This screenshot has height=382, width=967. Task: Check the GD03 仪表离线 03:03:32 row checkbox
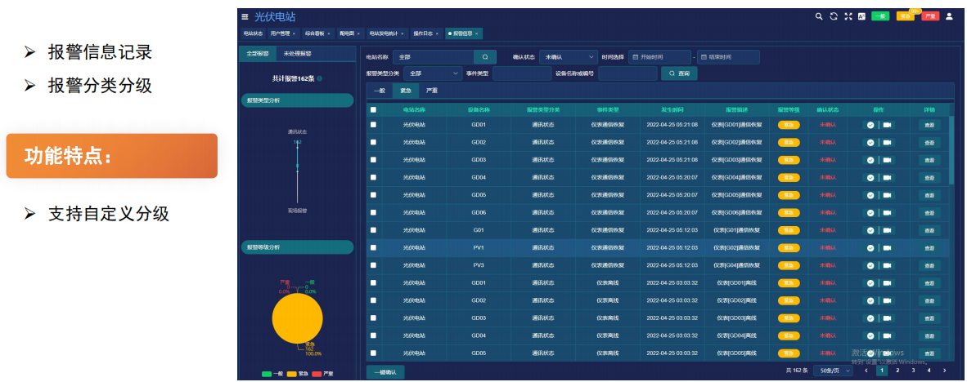tap(373, 318)
